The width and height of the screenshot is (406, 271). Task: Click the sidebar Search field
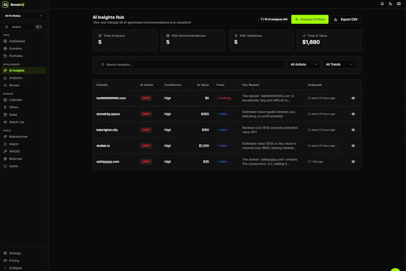(23, 27)
